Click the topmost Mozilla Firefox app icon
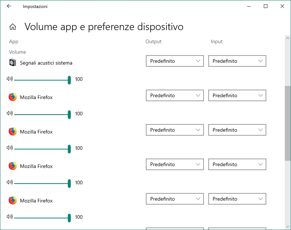This screenshot has width=291, height=230. [13, 97]
